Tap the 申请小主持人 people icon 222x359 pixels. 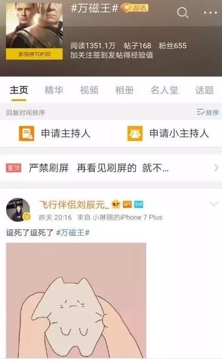(x=135, y=133)
